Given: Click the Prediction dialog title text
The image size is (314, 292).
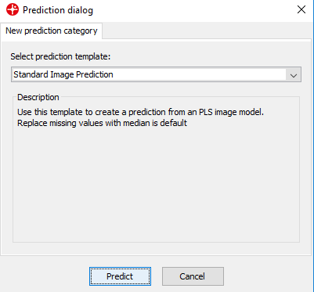Looking at the screenshot, I should [58, 10].
